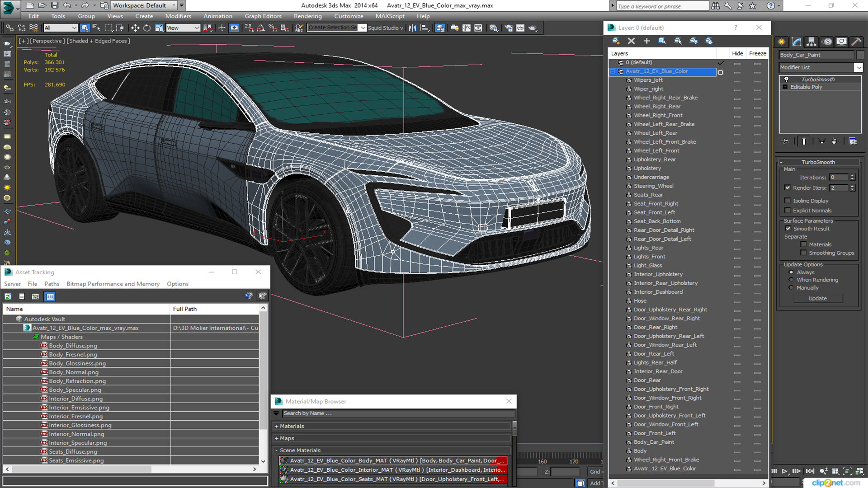Click Refresh icon in Asset Tracking toolbar
The image size is (868, 488).
click(8, 296)
